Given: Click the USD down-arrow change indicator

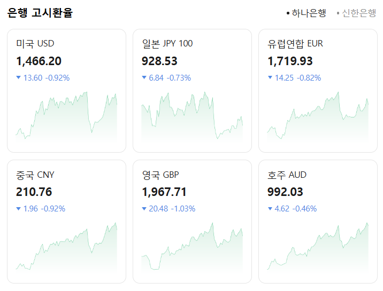Looking at the screenshot, I should (19, 78).
